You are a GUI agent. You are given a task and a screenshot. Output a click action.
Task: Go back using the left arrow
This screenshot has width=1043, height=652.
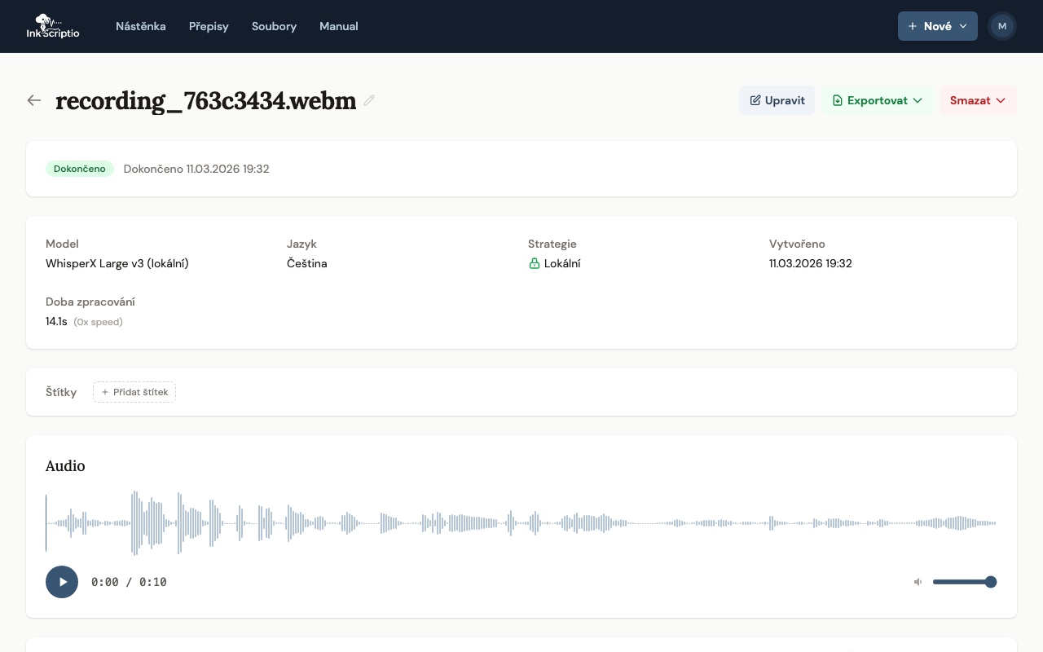tap(34, 100)
